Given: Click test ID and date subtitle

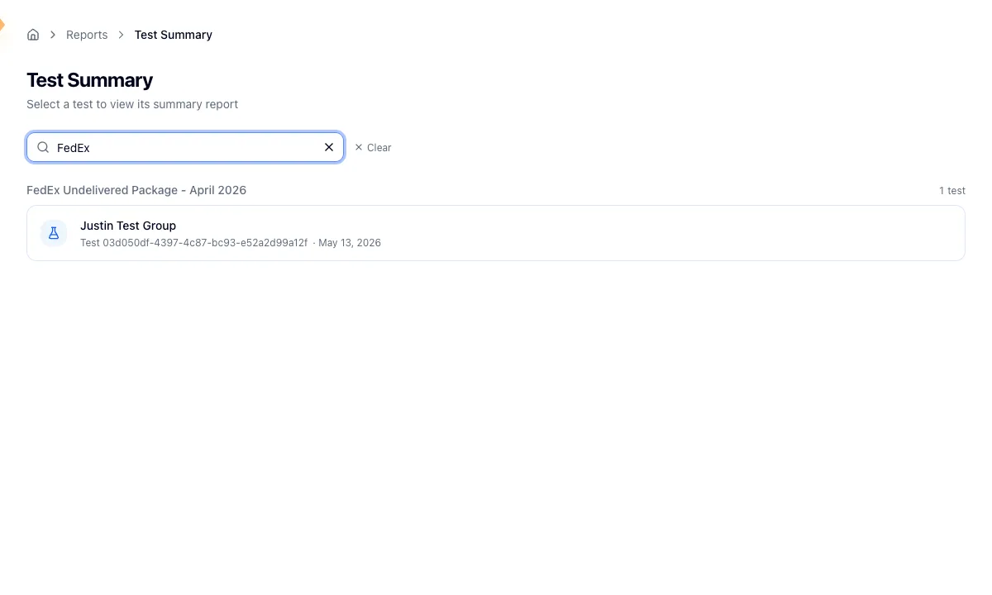Looking at the screenshot, I should pos(231,243).
